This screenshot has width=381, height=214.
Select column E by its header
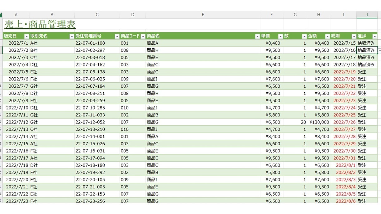203,15
